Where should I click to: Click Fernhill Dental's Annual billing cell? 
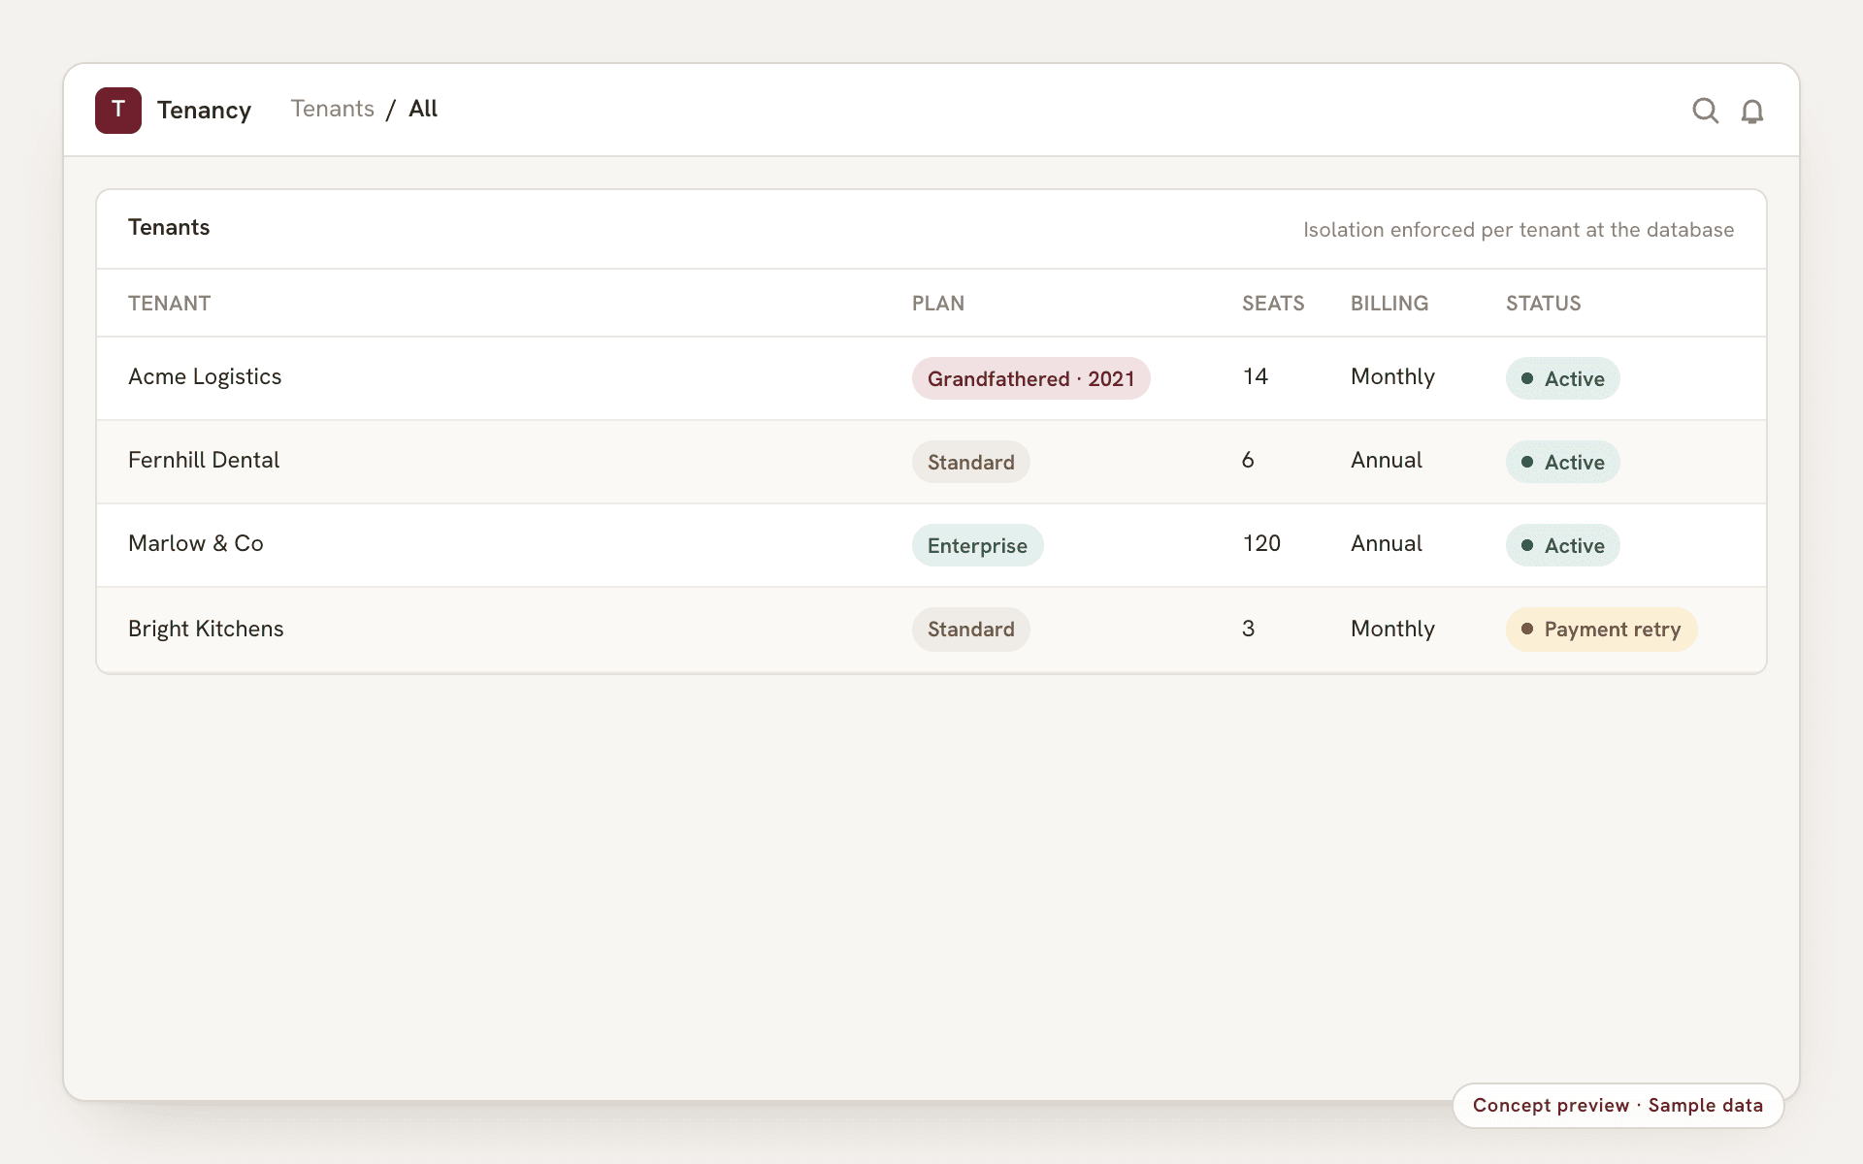[x=1387, y=460]
